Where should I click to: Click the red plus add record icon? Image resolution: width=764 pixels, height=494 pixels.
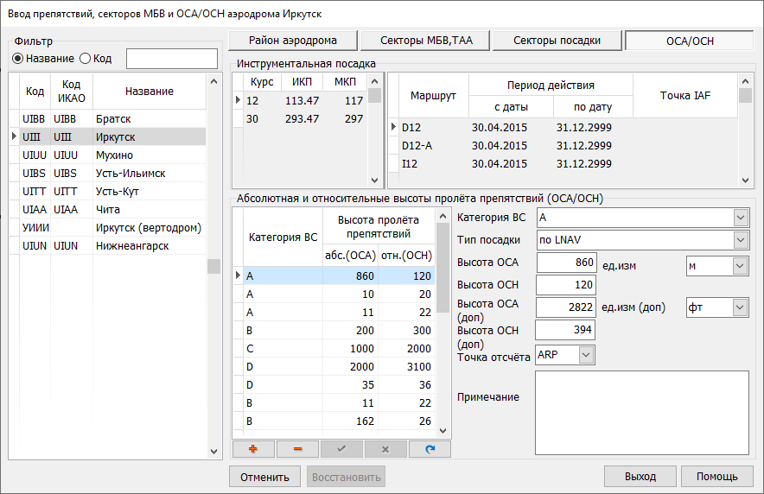coord(253,449)
